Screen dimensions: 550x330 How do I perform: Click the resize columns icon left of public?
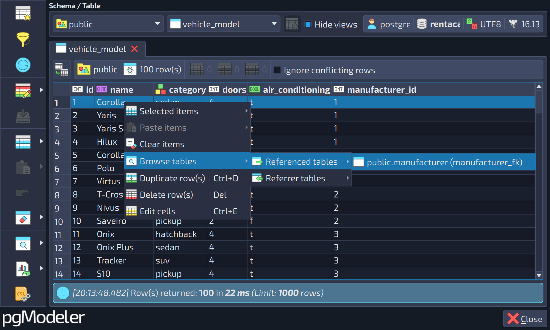[62, 69]
